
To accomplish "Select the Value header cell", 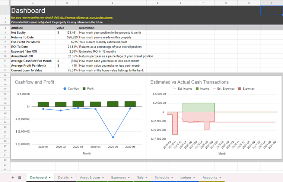I will pyautogui.click(x=67, y=28).
